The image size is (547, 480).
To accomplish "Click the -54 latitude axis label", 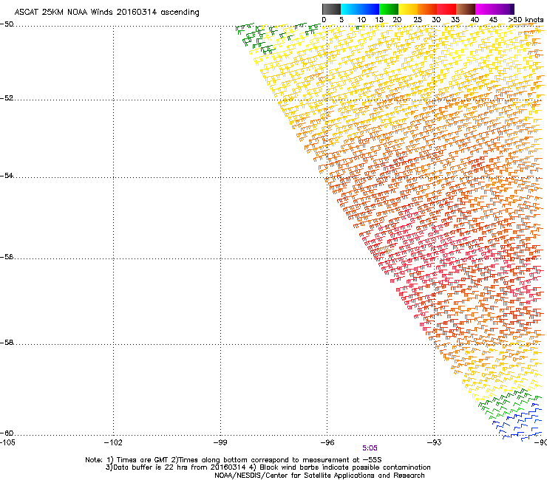I will click(7, 175).
